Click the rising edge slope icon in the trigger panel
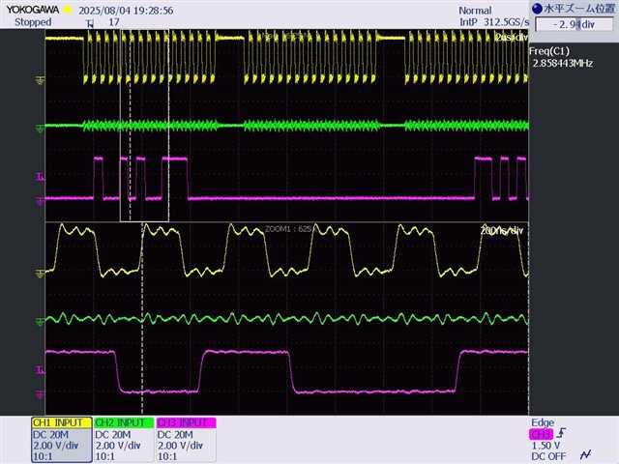Viewport: 619px width, 464px height. pyautogui.click(x=562, y=433)
